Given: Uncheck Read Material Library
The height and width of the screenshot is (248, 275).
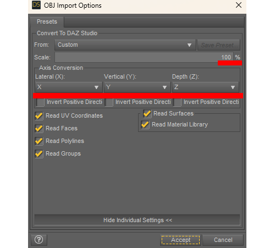Looking at the screenshot, I should [145, 125].
